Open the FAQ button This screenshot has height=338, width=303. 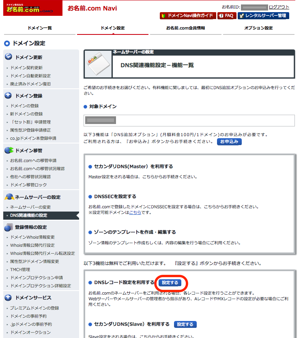[226, 15]
